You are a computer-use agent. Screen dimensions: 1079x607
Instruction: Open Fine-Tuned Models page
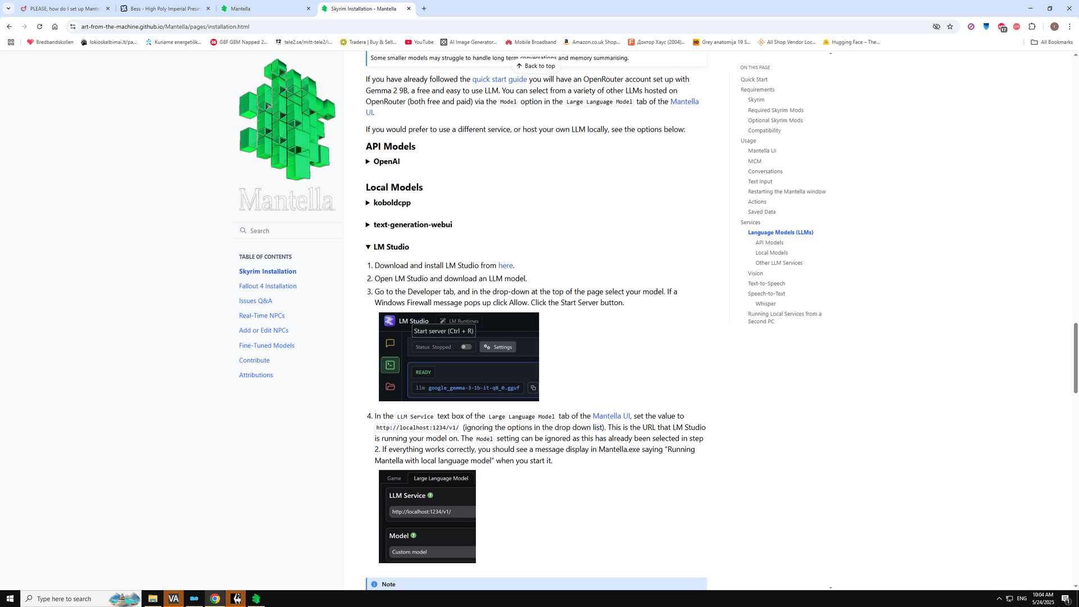266,346
